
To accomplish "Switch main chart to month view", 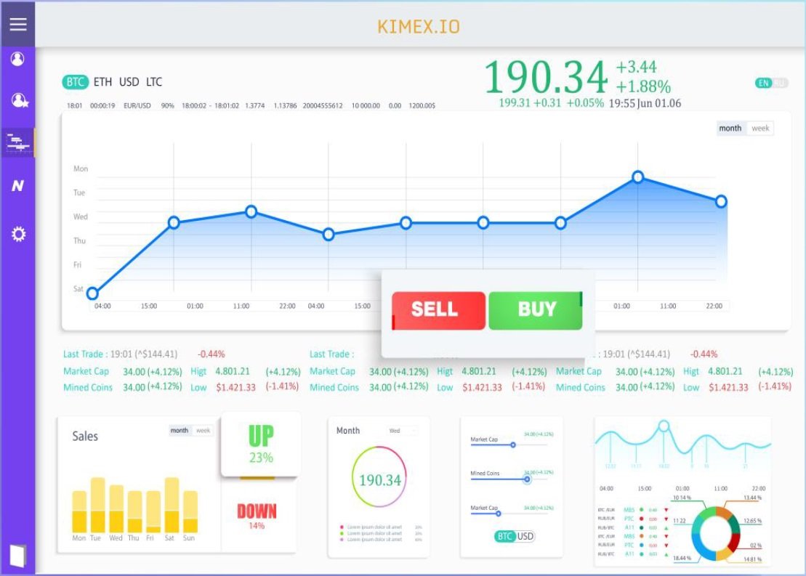I will click(730, 129).
